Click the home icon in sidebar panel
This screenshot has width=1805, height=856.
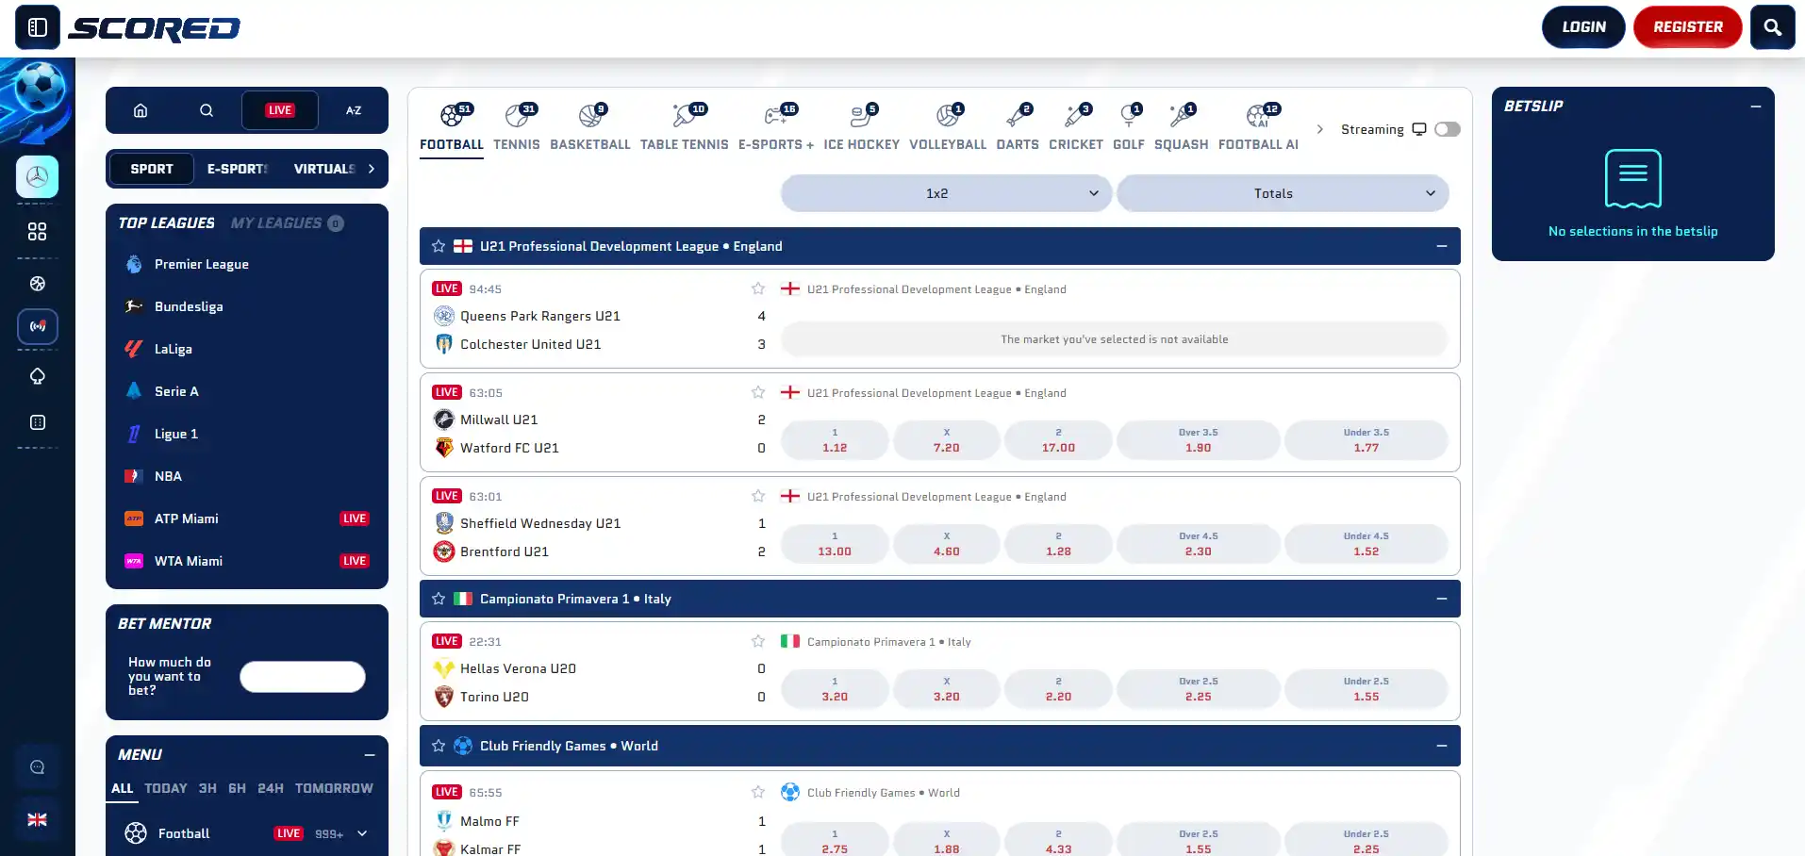[x=141, y=110]
